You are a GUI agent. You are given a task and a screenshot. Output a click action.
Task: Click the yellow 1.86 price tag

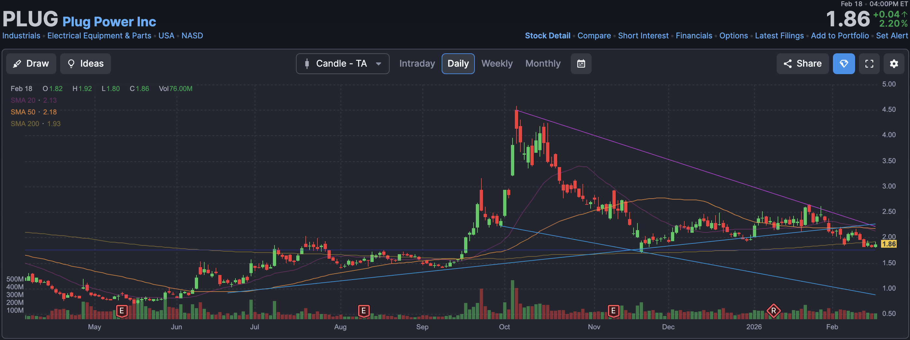coord(889,244)
